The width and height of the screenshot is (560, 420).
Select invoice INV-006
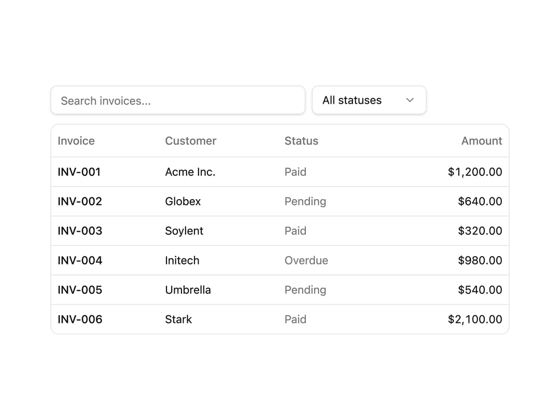(x=80, y=319)
